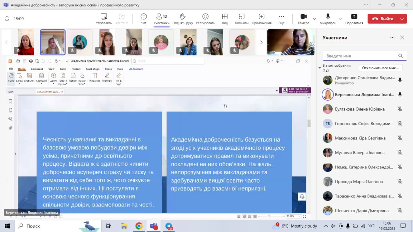Collapse the 'В этом собрании' participant list
This screenshot has height=232, width=413.
(320, 68)
